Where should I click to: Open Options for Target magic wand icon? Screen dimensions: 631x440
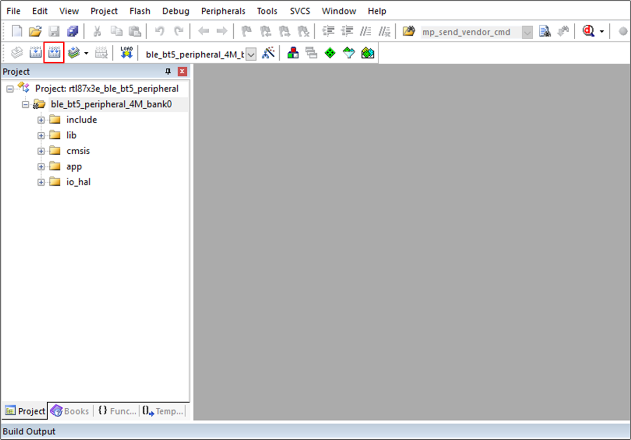[x=268, y=53]
